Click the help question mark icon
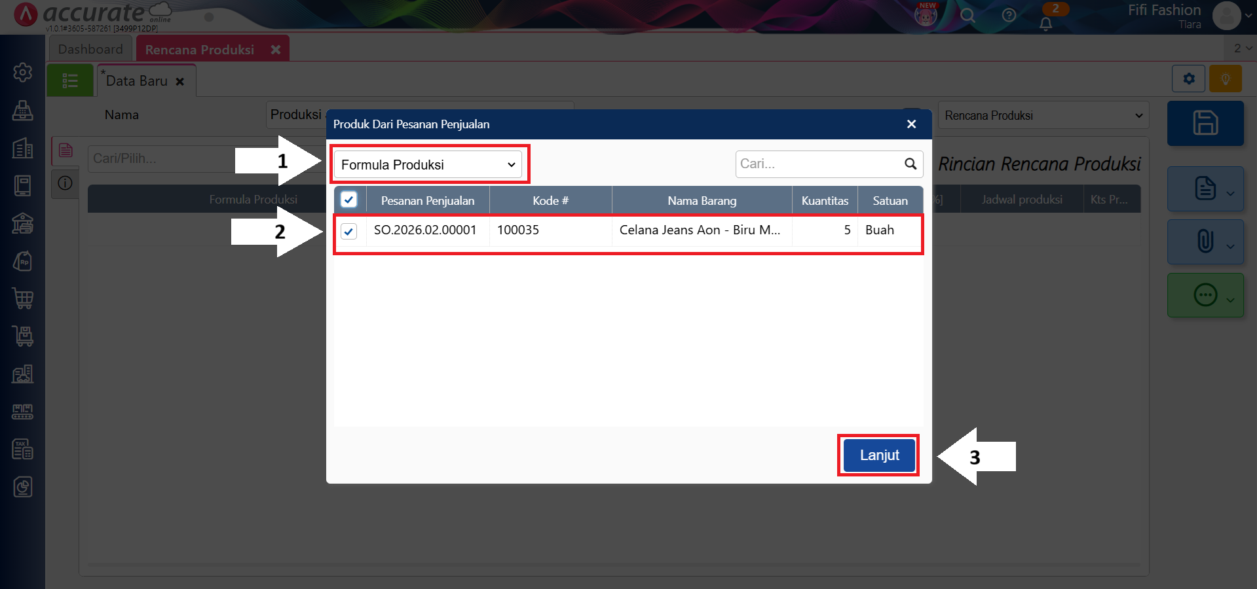 pos(1009,16)
